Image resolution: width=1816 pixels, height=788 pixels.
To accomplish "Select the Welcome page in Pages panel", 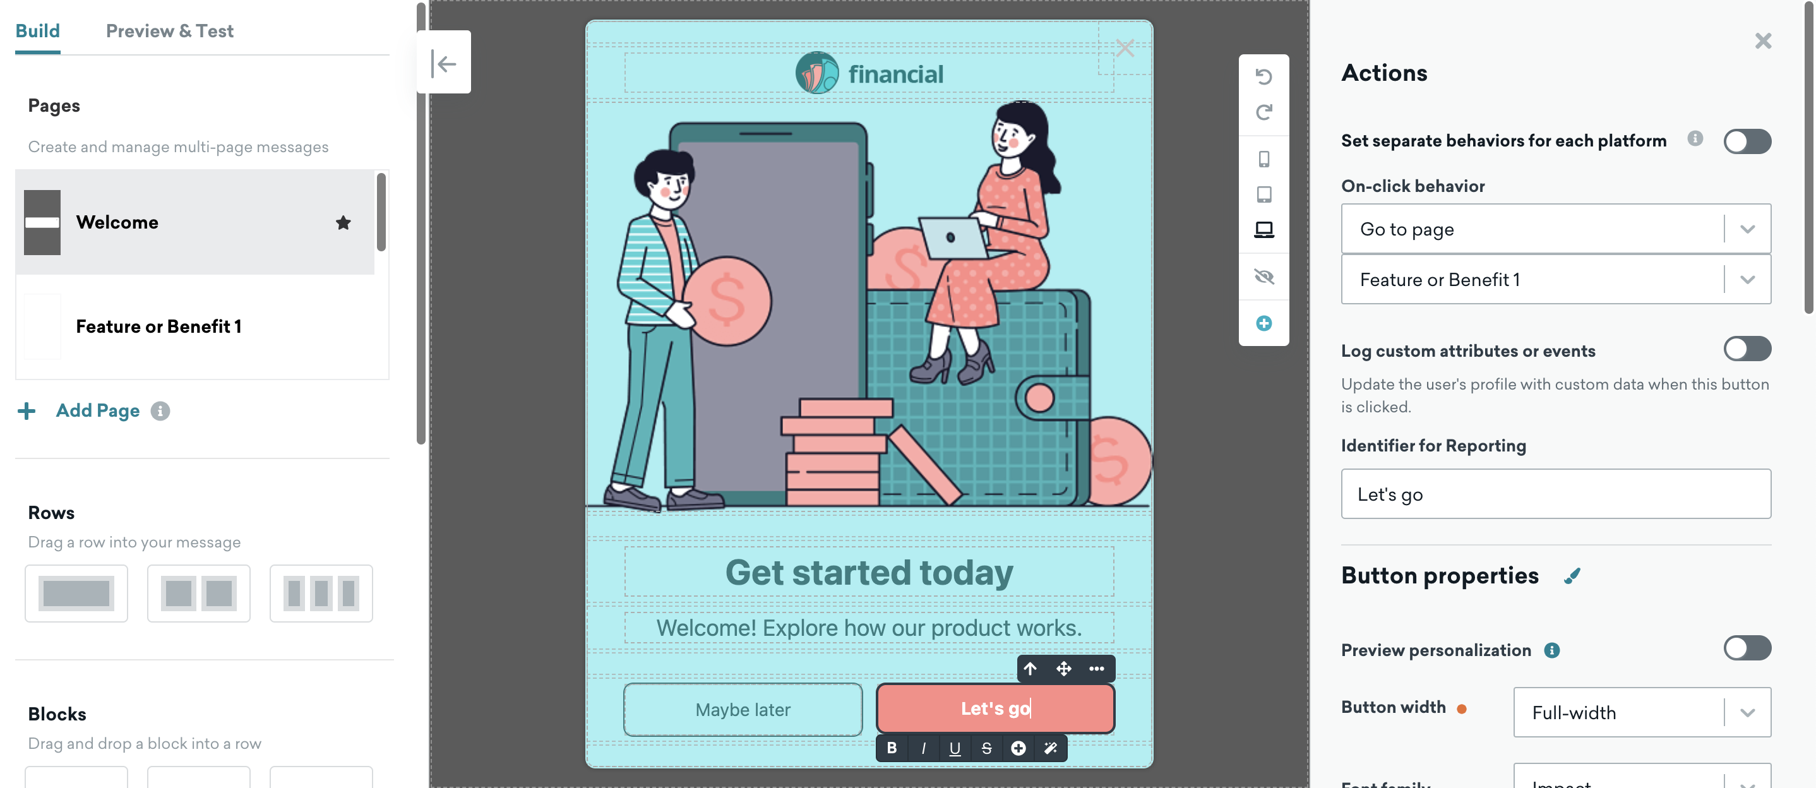I will [x=201, y=222].
